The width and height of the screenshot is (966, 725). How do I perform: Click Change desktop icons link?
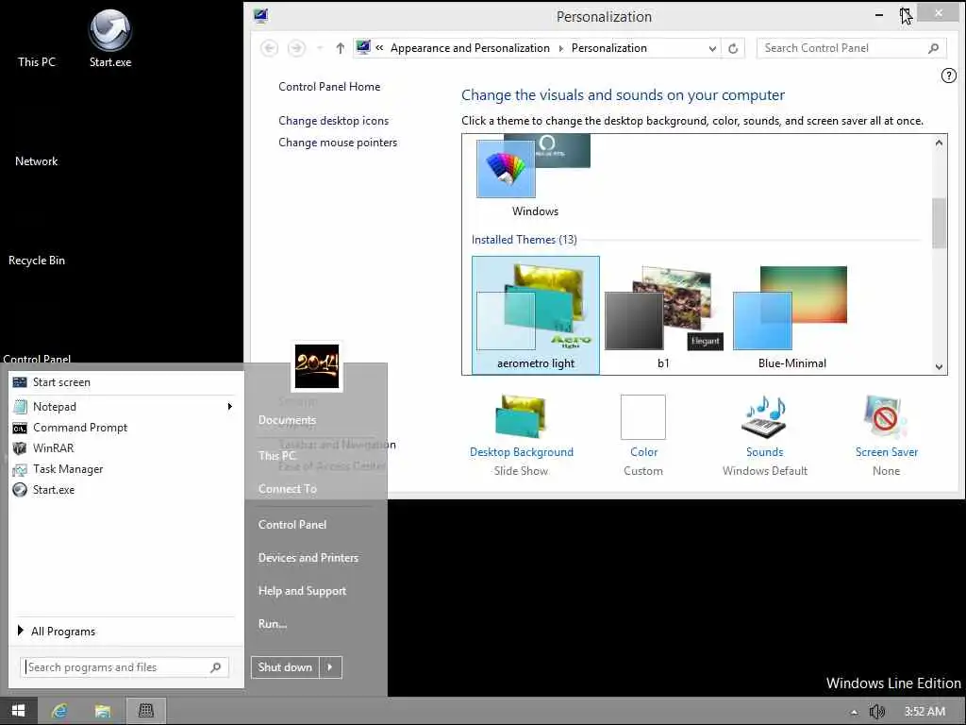pyautogui.click(x=333, y=121)
